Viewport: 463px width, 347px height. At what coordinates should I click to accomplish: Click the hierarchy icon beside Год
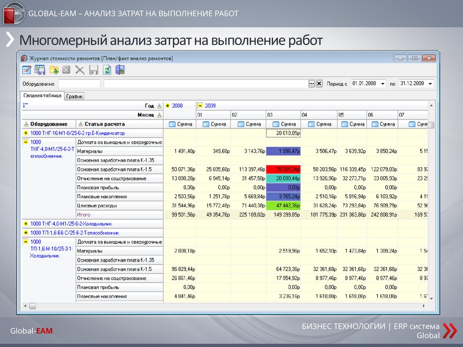(159, 106)
